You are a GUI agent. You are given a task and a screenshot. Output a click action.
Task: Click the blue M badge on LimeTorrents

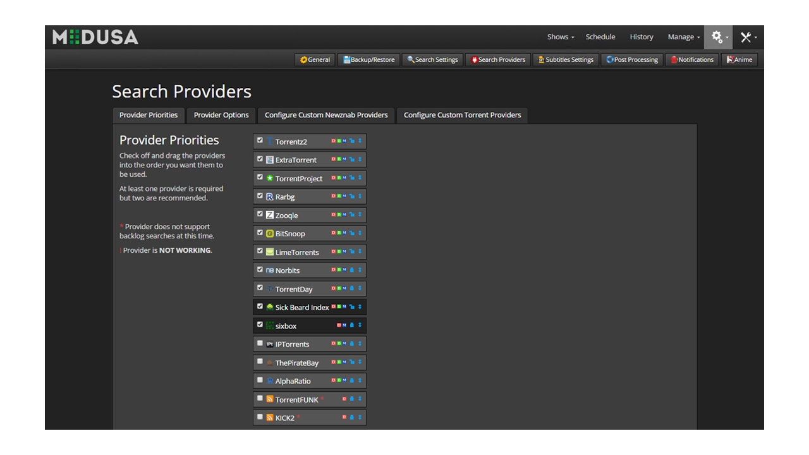344,252
